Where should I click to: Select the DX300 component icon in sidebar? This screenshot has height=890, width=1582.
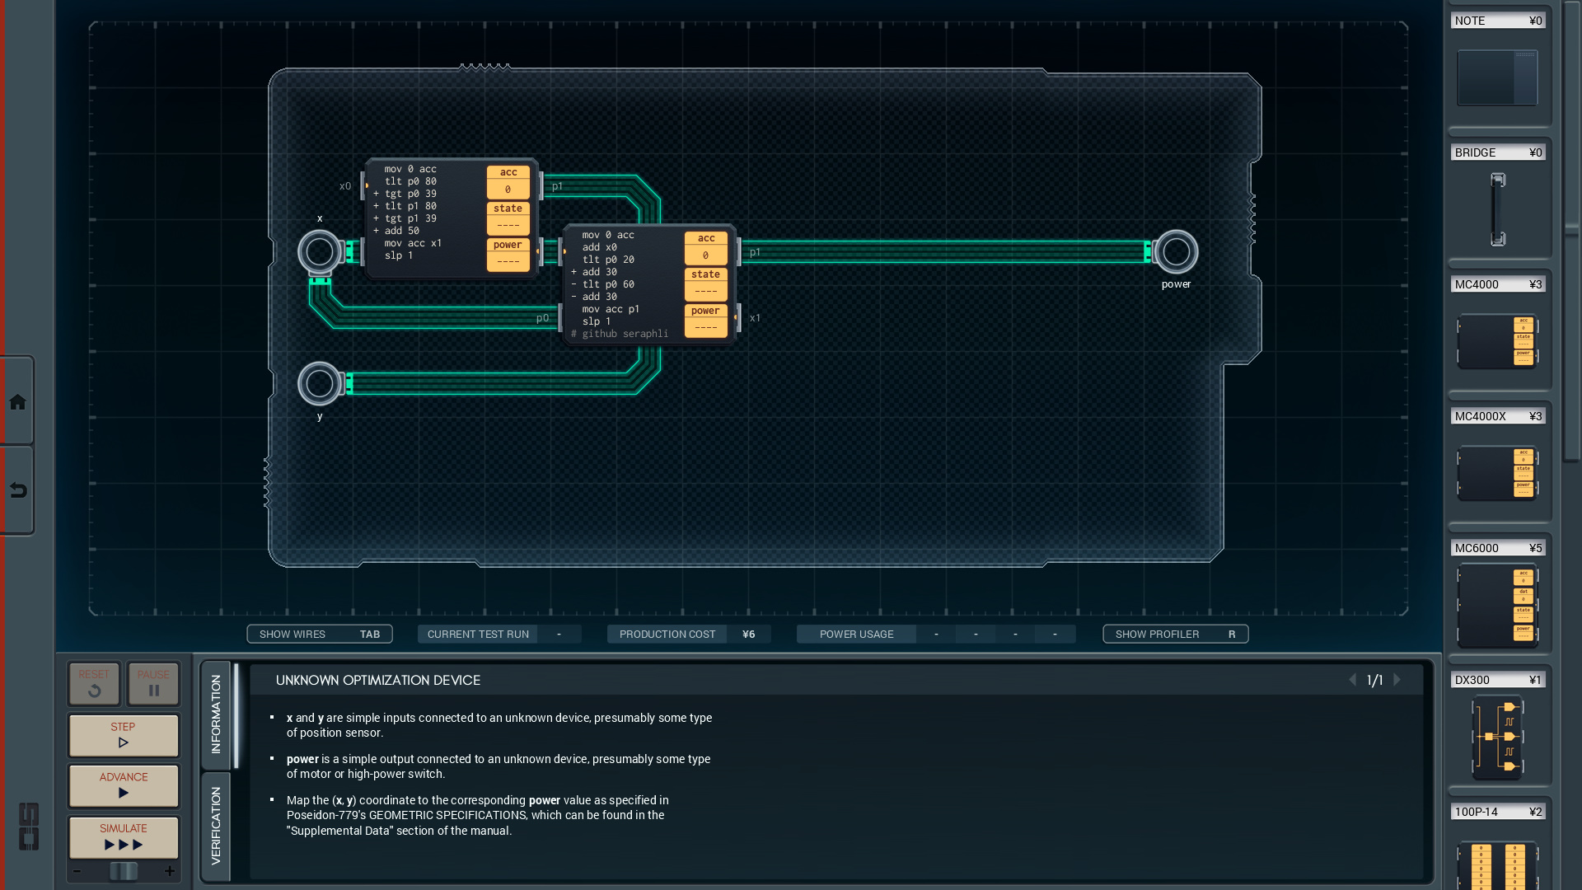[1497, 739]
